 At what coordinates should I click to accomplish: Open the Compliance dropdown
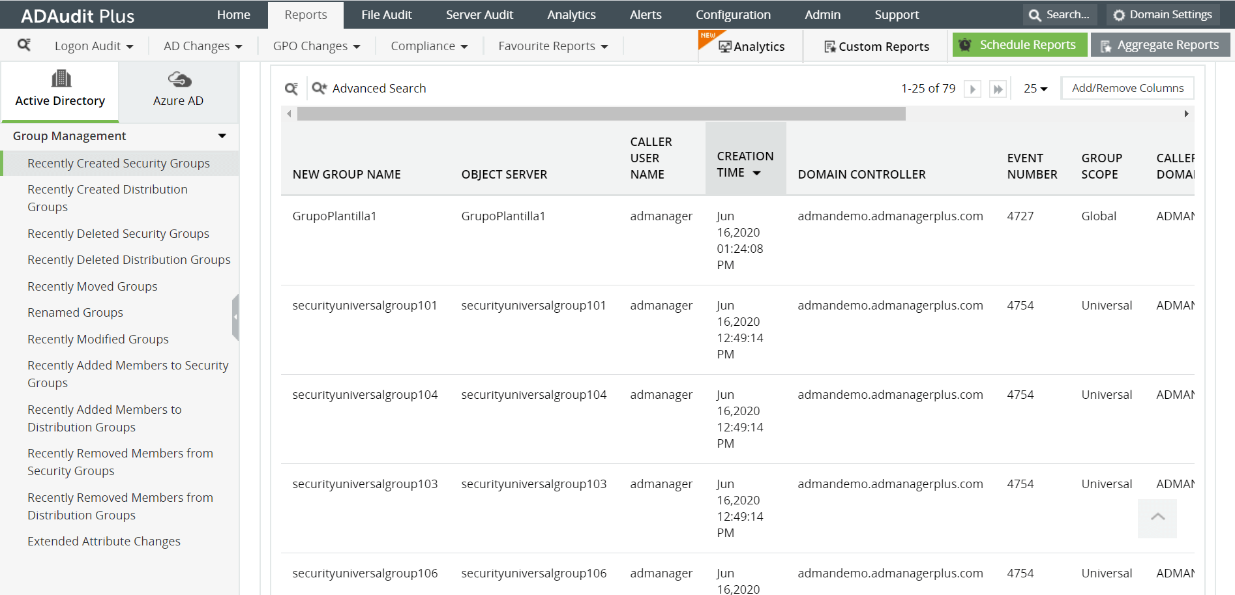tap(429, 46)
